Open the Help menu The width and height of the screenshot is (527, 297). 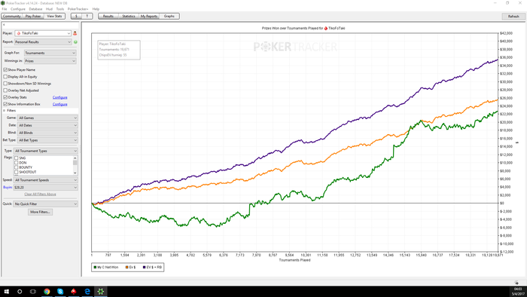click(x=96, y=9)
